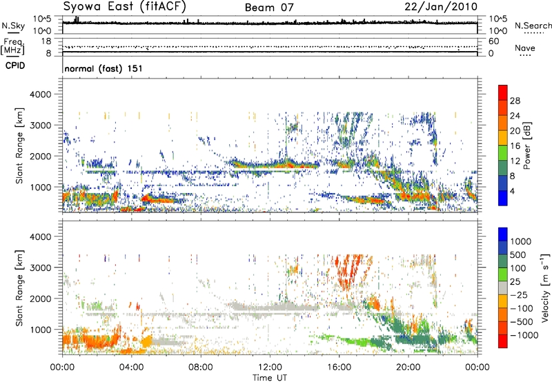Click 'Slant Range [km]' label of power panel

[x=19, y=145]
